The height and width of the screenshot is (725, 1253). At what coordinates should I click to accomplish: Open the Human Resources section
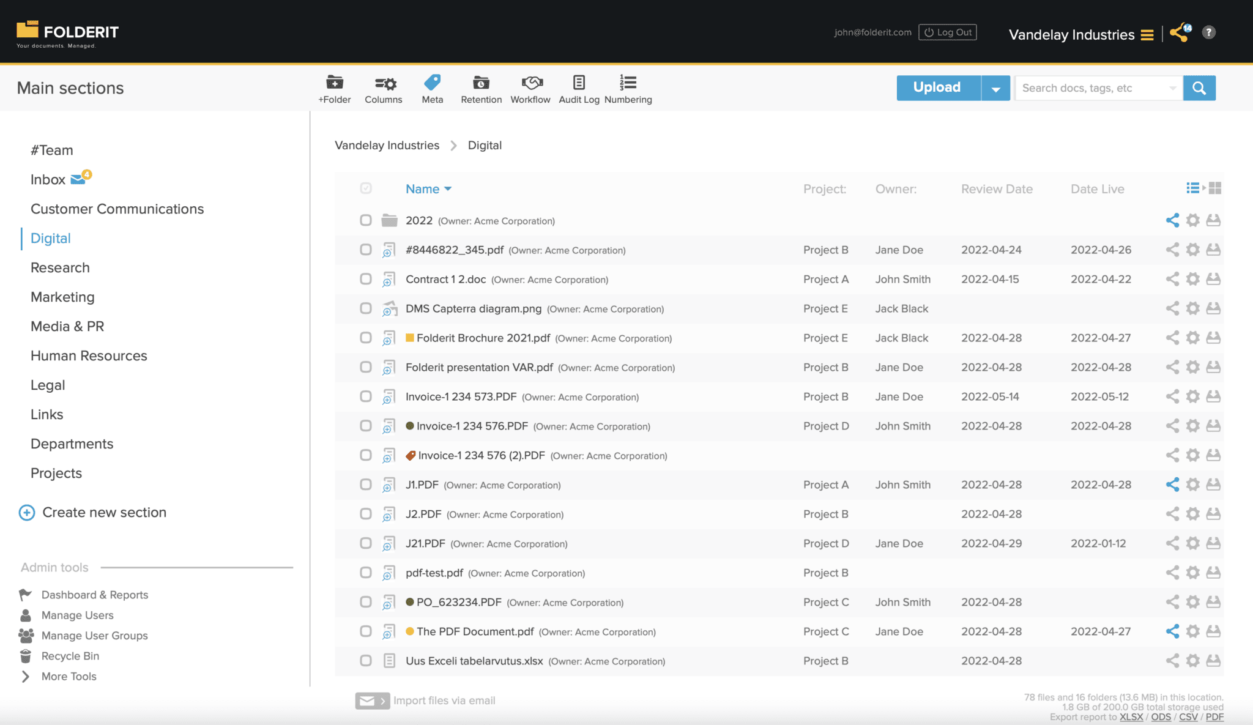[x=88, y=355]
